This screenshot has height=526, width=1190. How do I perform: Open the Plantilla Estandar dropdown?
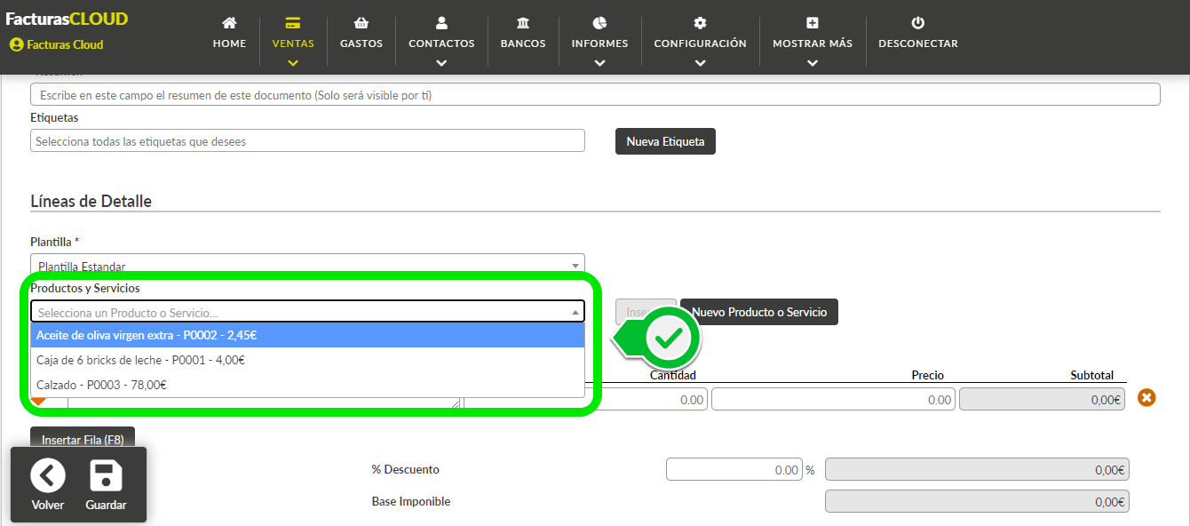pos(307,266)
